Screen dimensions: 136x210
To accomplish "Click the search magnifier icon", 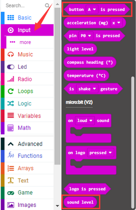I will click(47, 5).
